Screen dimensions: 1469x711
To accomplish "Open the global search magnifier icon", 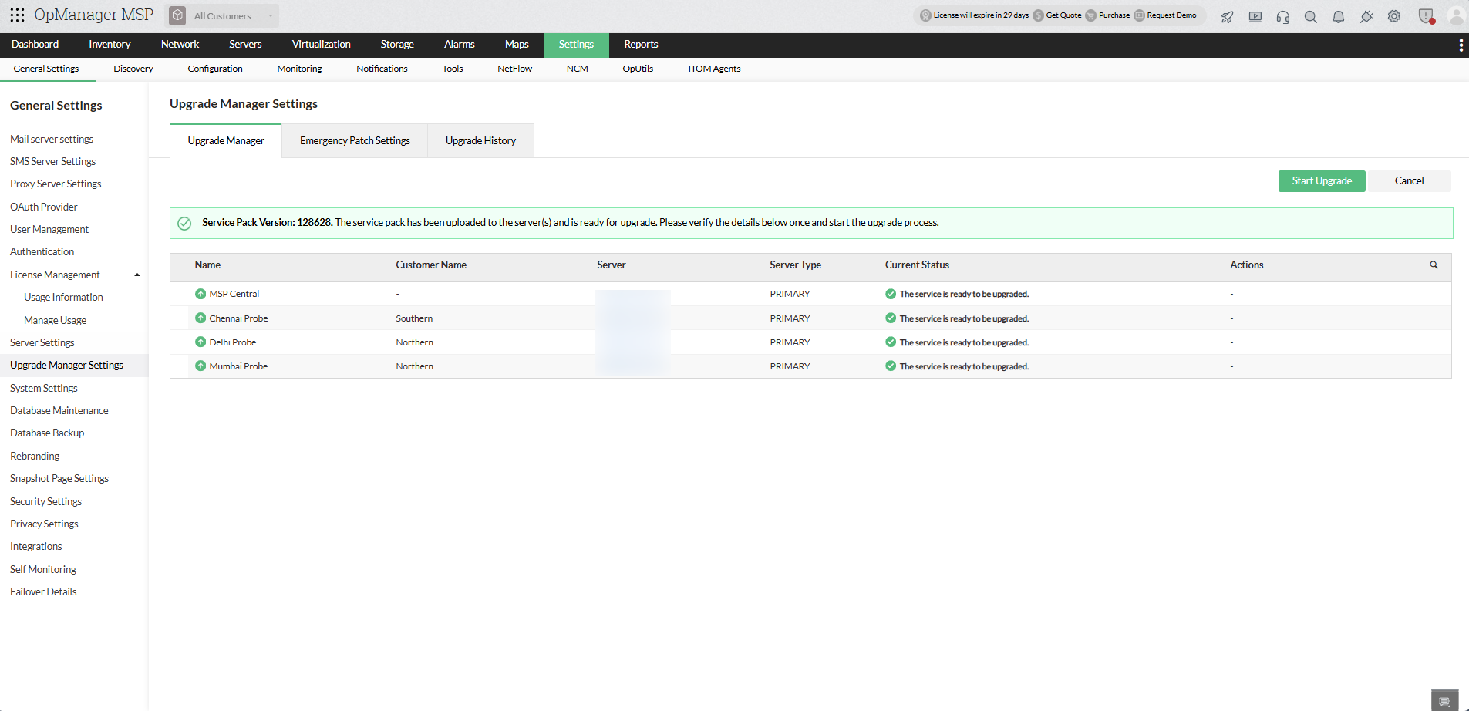I will coord(1311,16).
